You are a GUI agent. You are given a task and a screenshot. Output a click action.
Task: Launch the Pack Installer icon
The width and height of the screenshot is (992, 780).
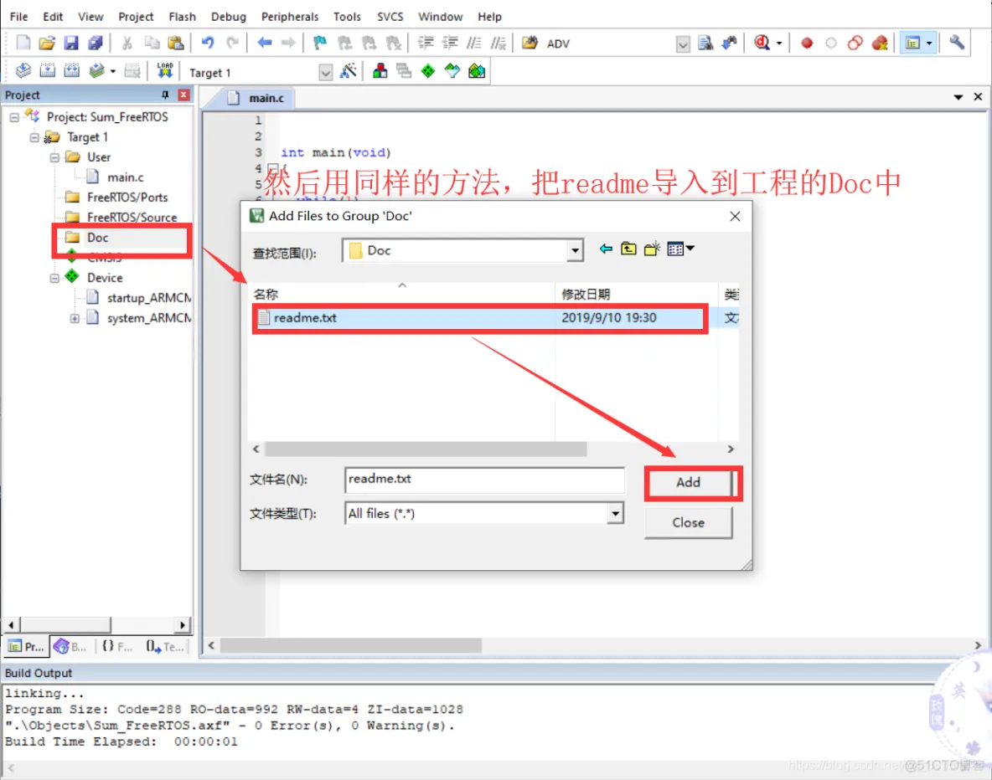click(x=477, y=71)
